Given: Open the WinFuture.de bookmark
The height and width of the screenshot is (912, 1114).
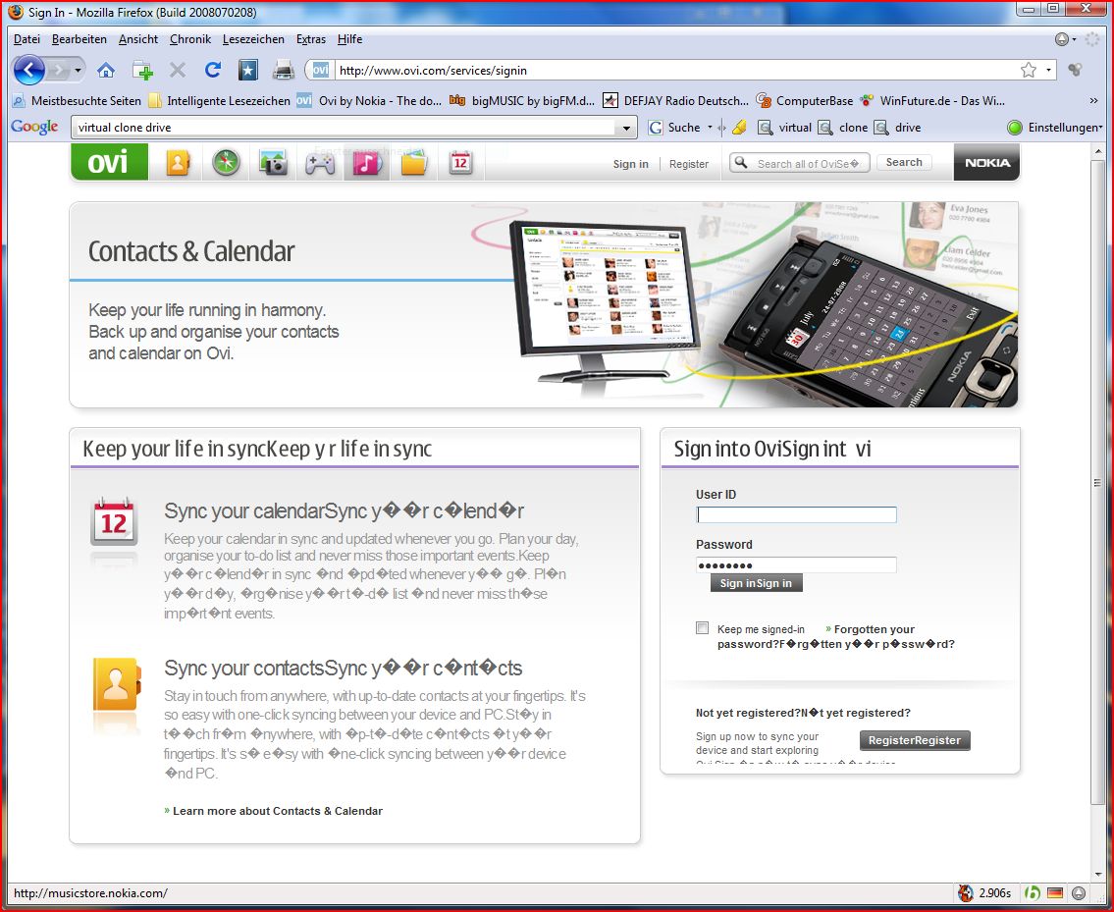Looking at the screenshot, I should coord(932,101).
